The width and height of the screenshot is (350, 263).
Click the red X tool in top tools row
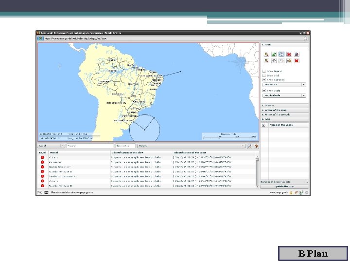pyautogui.click(x=289, y=55)
